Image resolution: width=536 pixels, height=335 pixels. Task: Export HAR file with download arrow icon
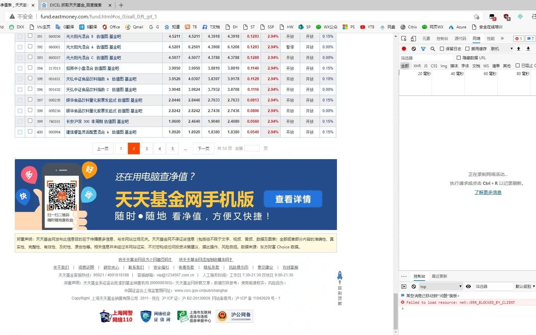pyautogui.click(x=528, y=49)
